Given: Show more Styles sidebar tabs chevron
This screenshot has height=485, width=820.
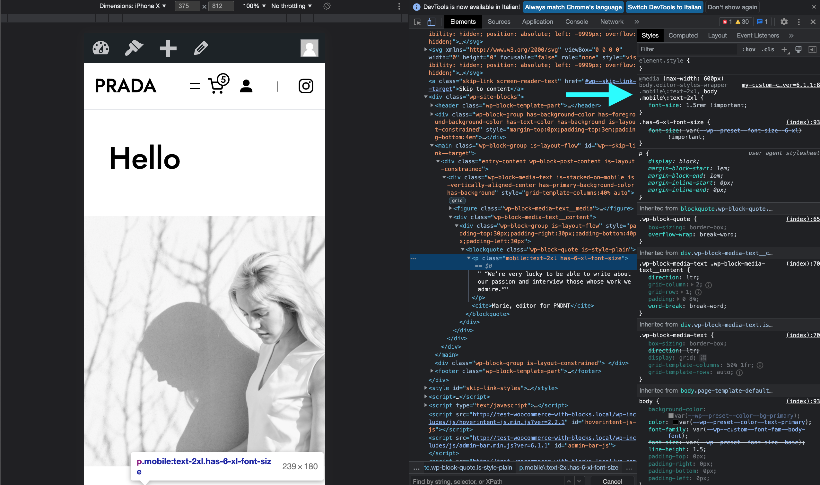Looking at the screenshot, I should pyautogui.click(x=791, y=36).
